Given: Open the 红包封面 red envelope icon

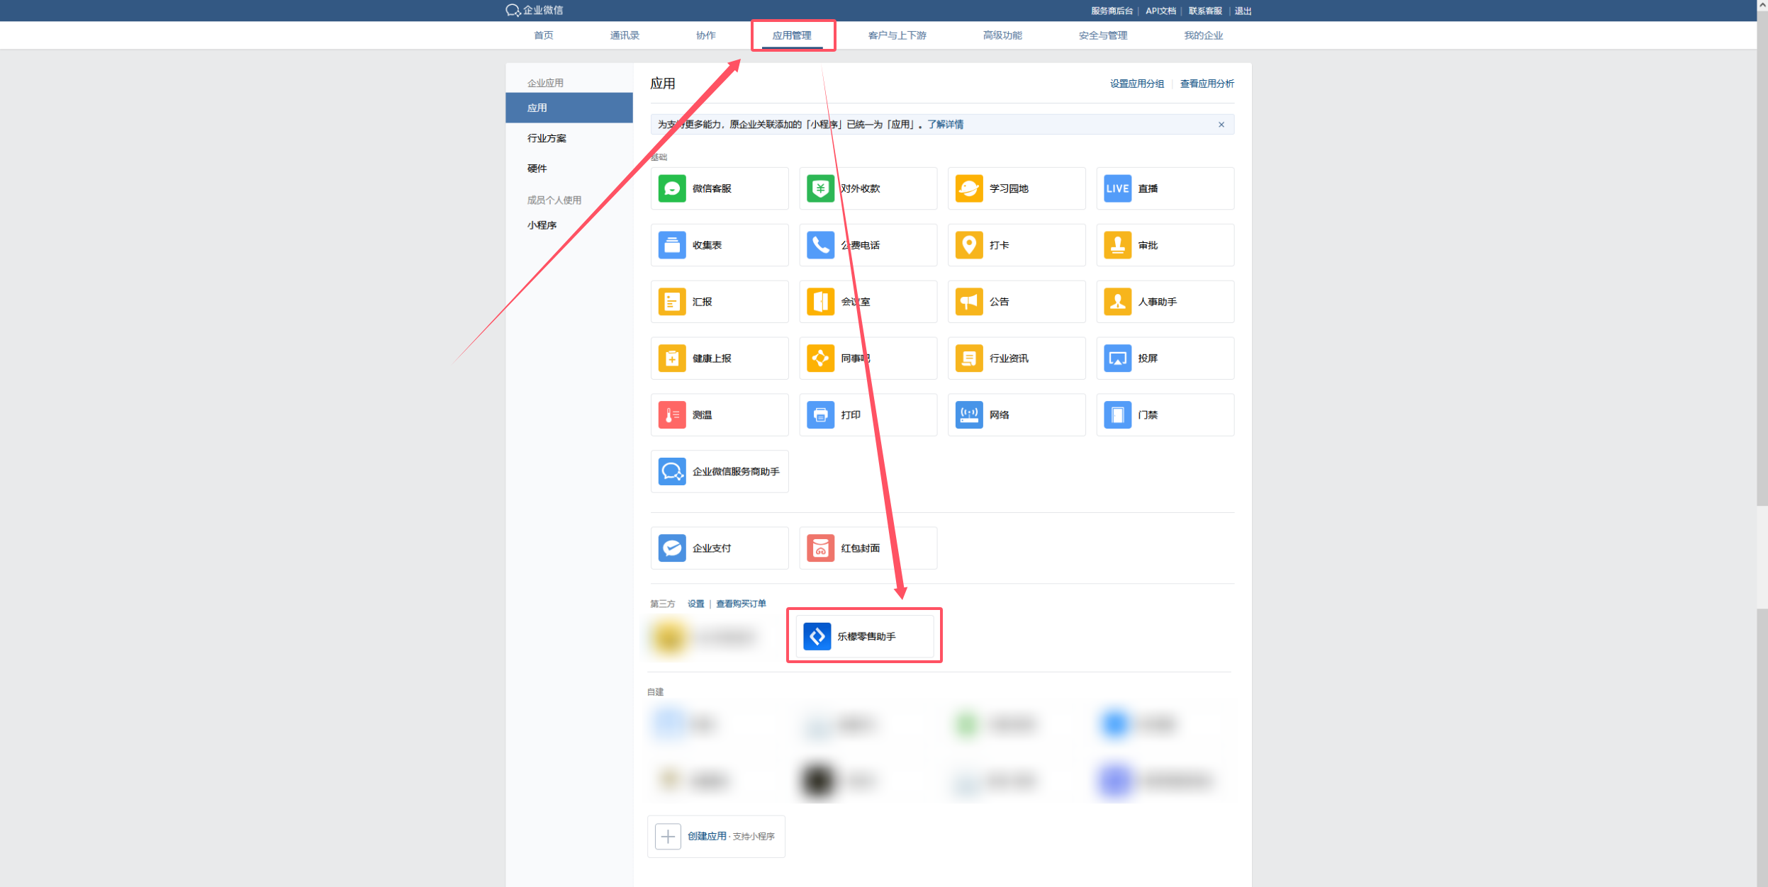Looking at the screenshot, I should click(820, 548).
